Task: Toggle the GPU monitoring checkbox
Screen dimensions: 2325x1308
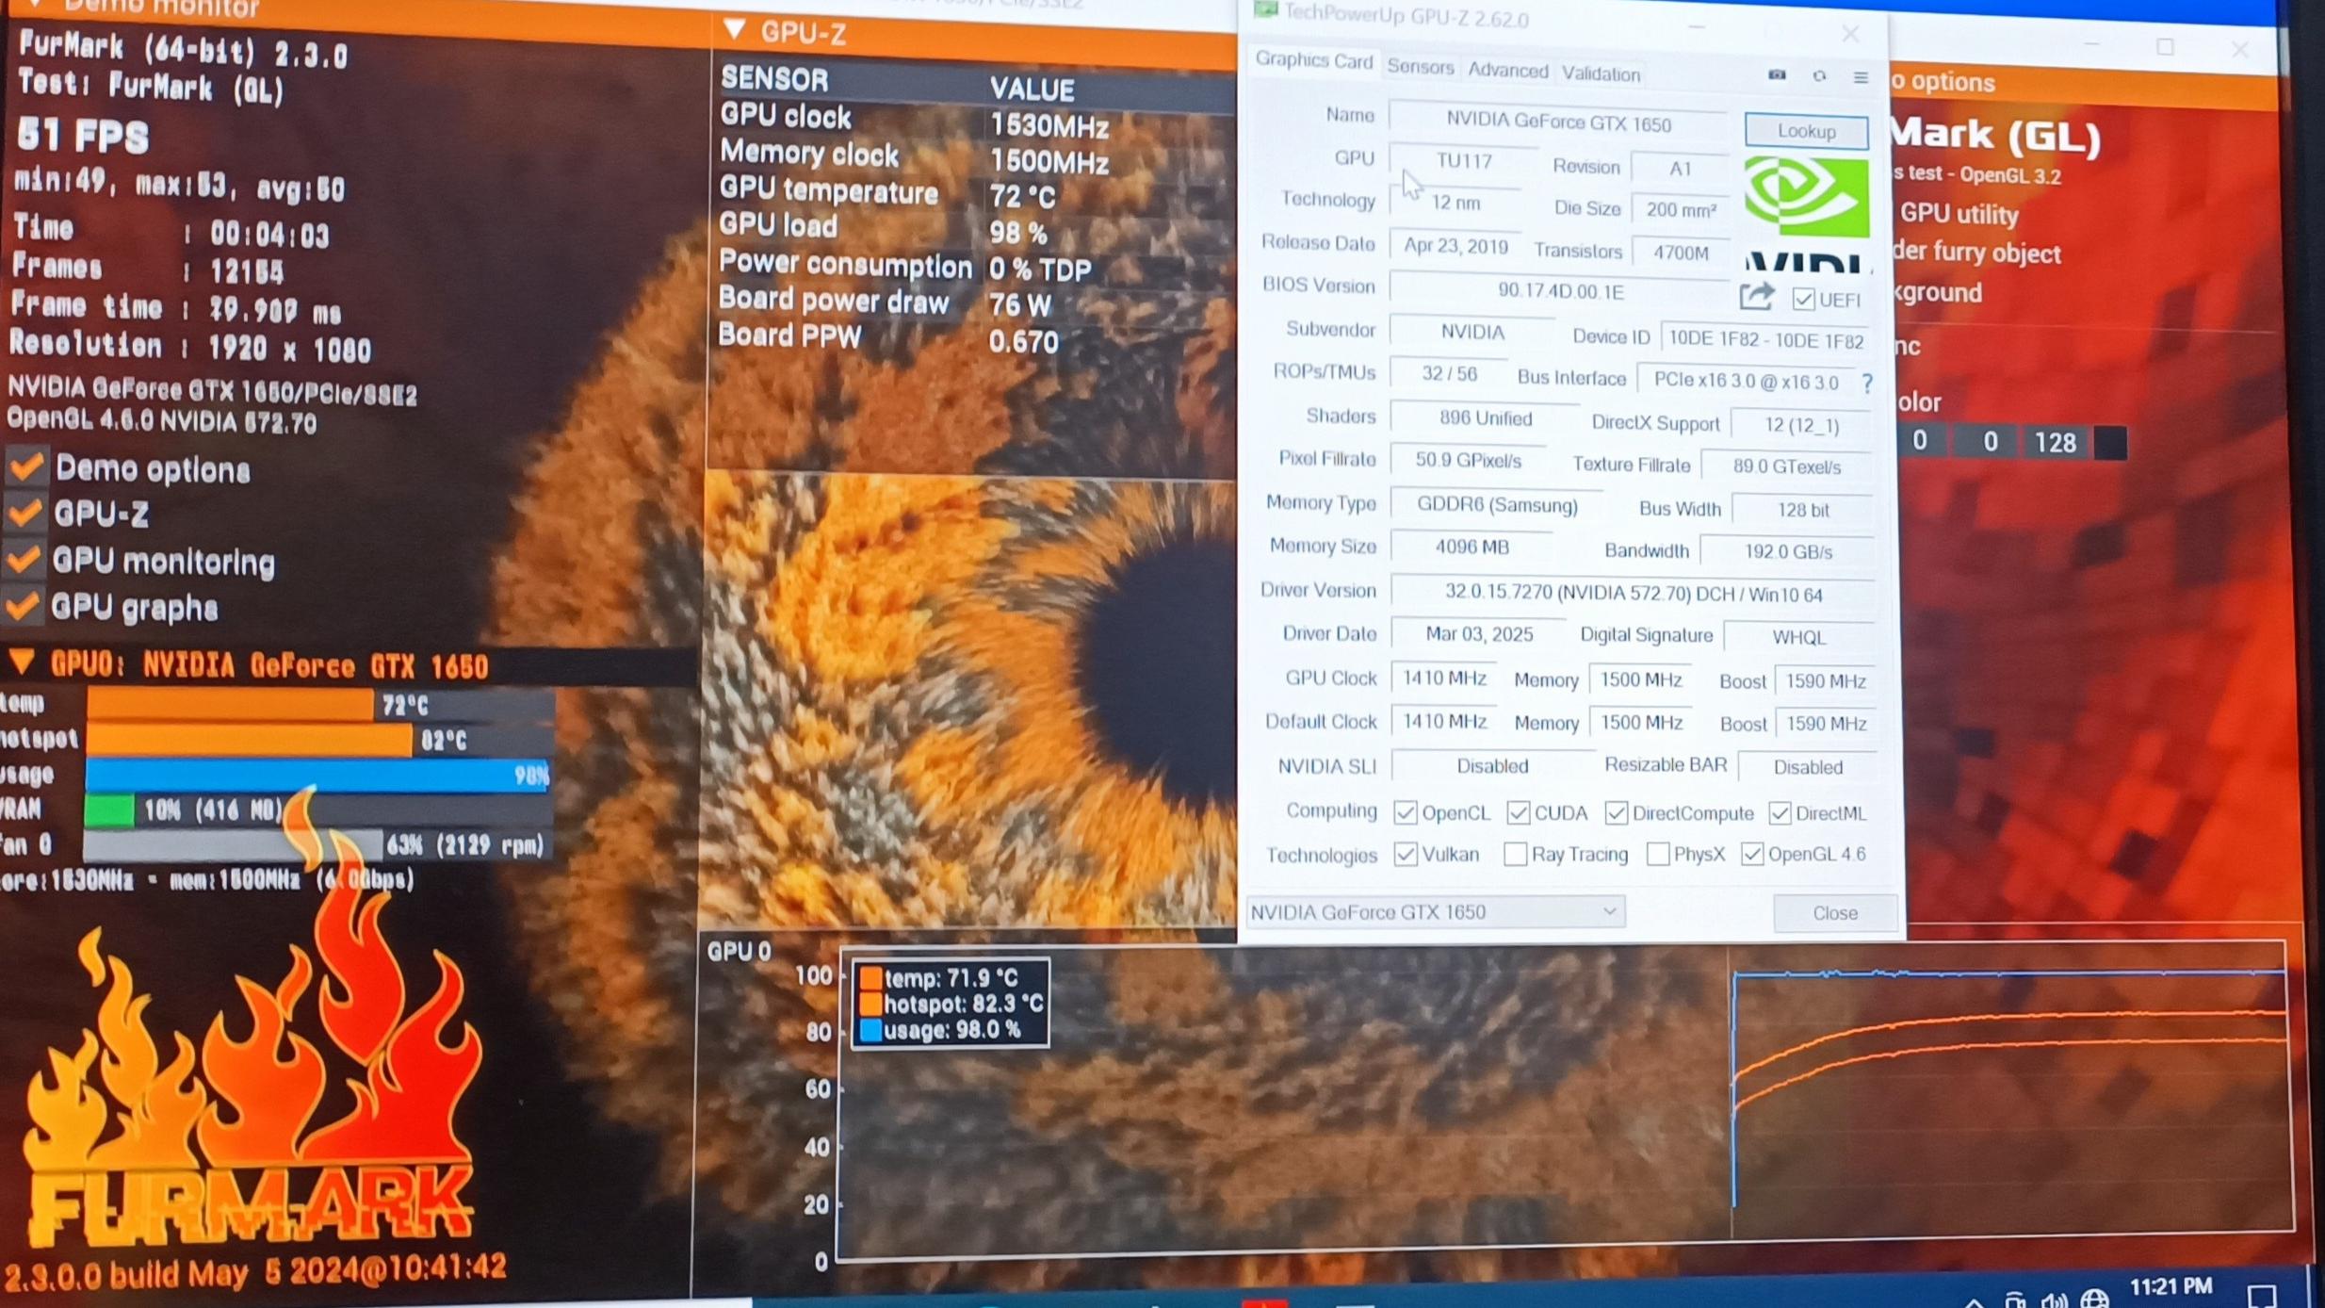Action: [24, 560]
